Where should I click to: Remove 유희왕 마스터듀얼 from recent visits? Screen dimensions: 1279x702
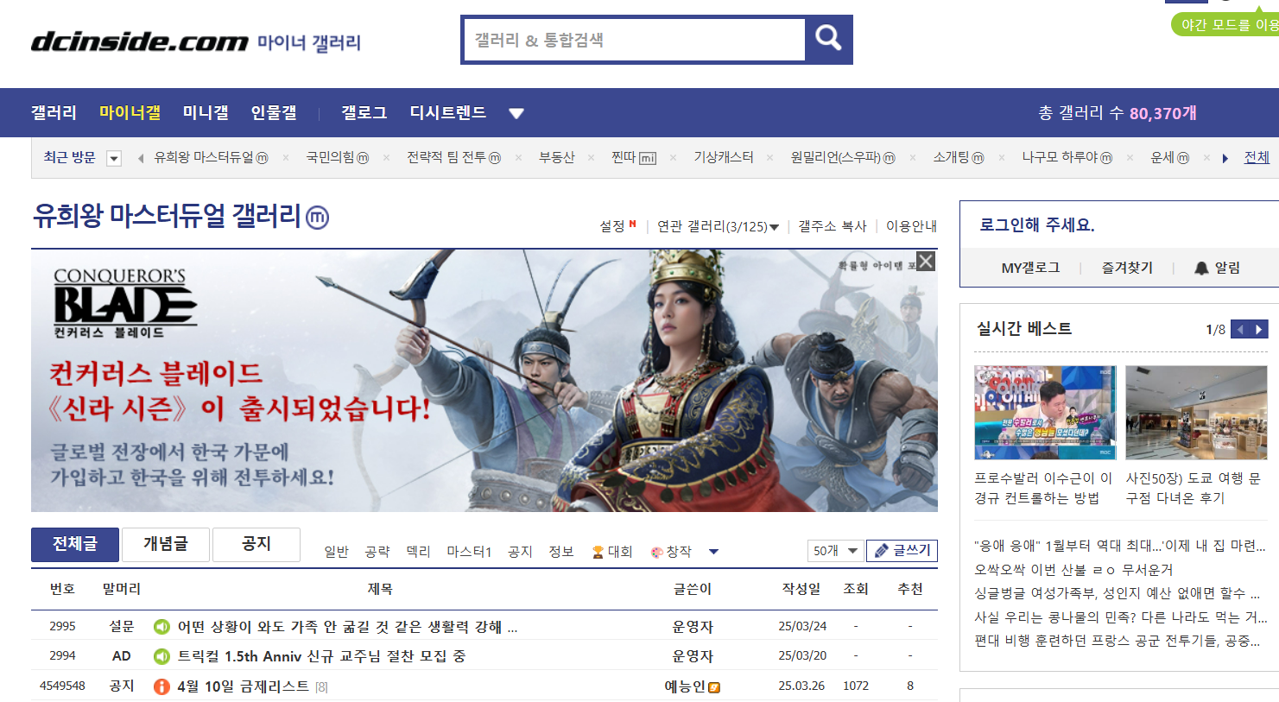pyautogui.click(x=285, y=158)
